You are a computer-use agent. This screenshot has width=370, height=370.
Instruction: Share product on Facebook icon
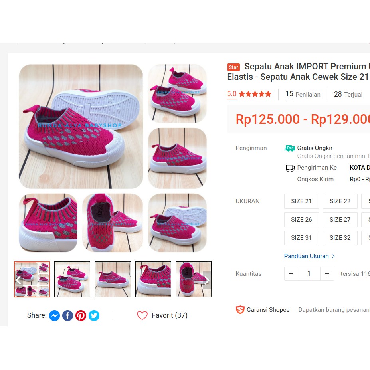point(67,315)
